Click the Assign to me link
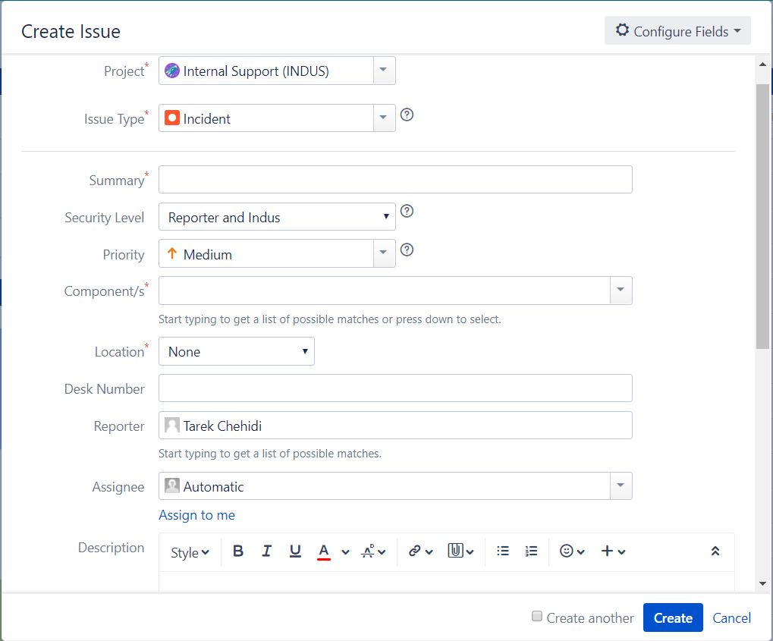Image resolution: width=773 pixels, height=641 pixels. point(196,515)
